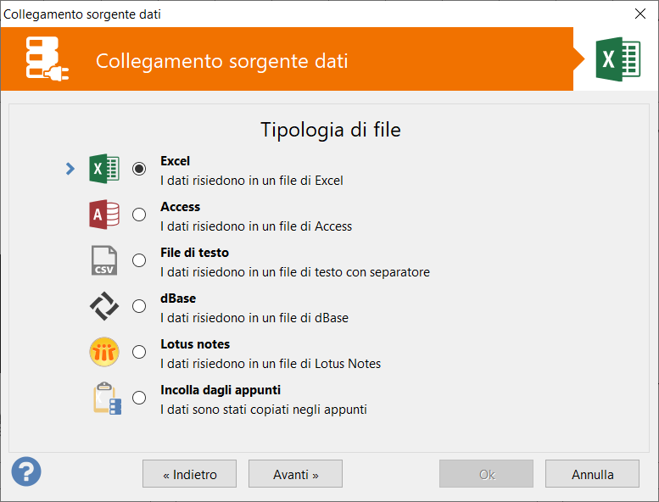Cancel the dialog with Annulla
The image size is (659, 502).
tap(592, 474)
